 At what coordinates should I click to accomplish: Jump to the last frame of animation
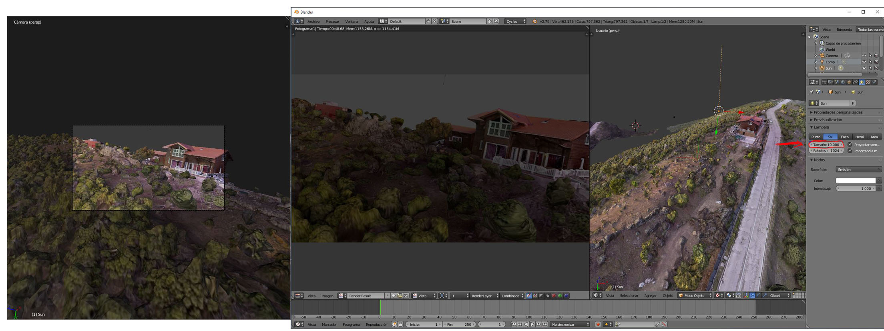coord(545,324)
